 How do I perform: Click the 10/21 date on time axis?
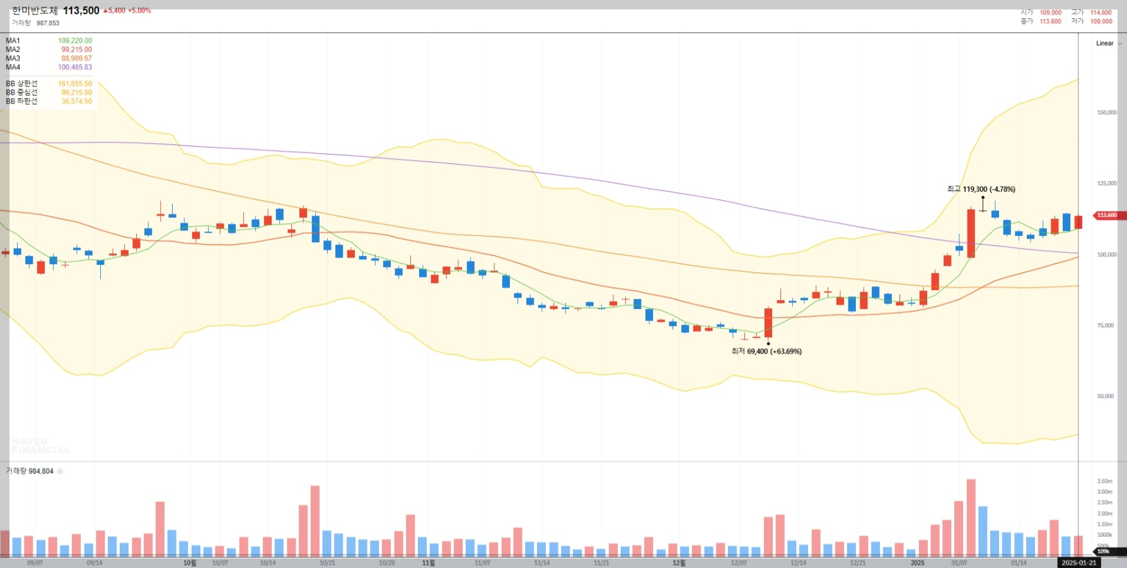327,563
